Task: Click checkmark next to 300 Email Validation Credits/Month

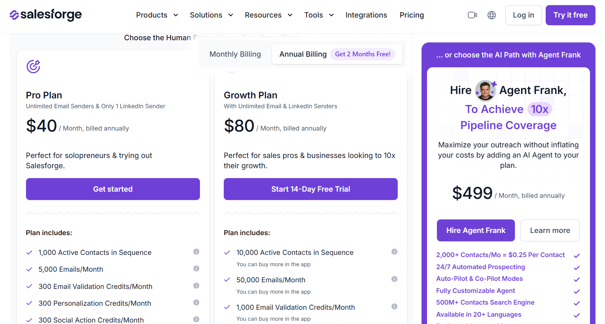Action: point(29,286)
